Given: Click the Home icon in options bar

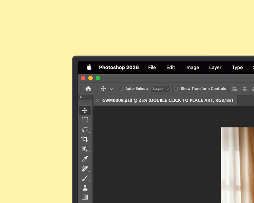Looking at the screenshot, I should click(x=88, y=88).
